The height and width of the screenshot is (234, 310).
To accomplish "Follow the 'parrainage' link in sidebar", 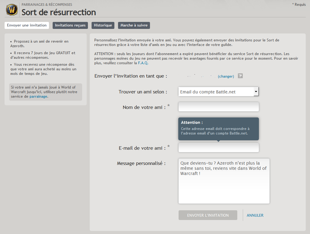I will click(38, 96).
